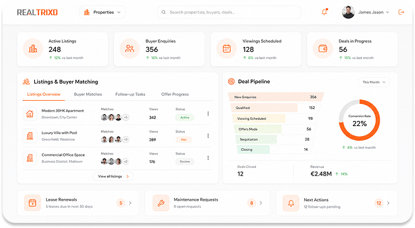The width and height of the screenshot is (415, 228).
Task: Select the Viewing Scheduled funnel bar
Action: pos(275,118)
